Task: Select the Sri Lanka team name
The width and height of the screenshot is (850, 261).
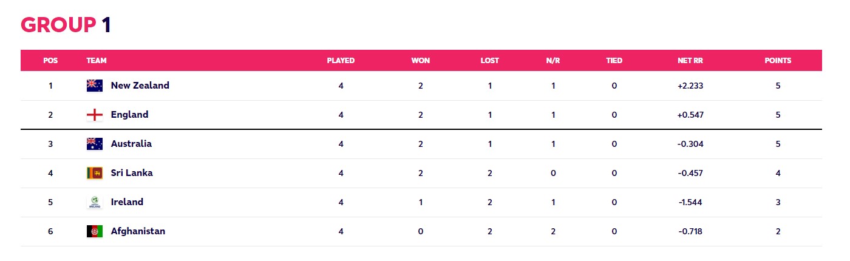Action: pos(132,173)
